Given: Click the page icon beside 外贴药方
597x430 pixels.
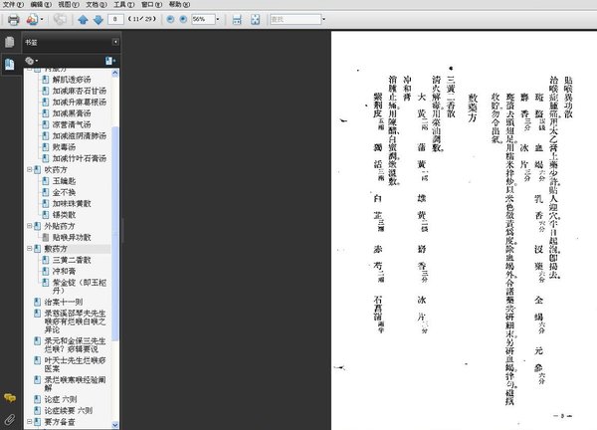Looking at the screenshot, I should (38, 226).
